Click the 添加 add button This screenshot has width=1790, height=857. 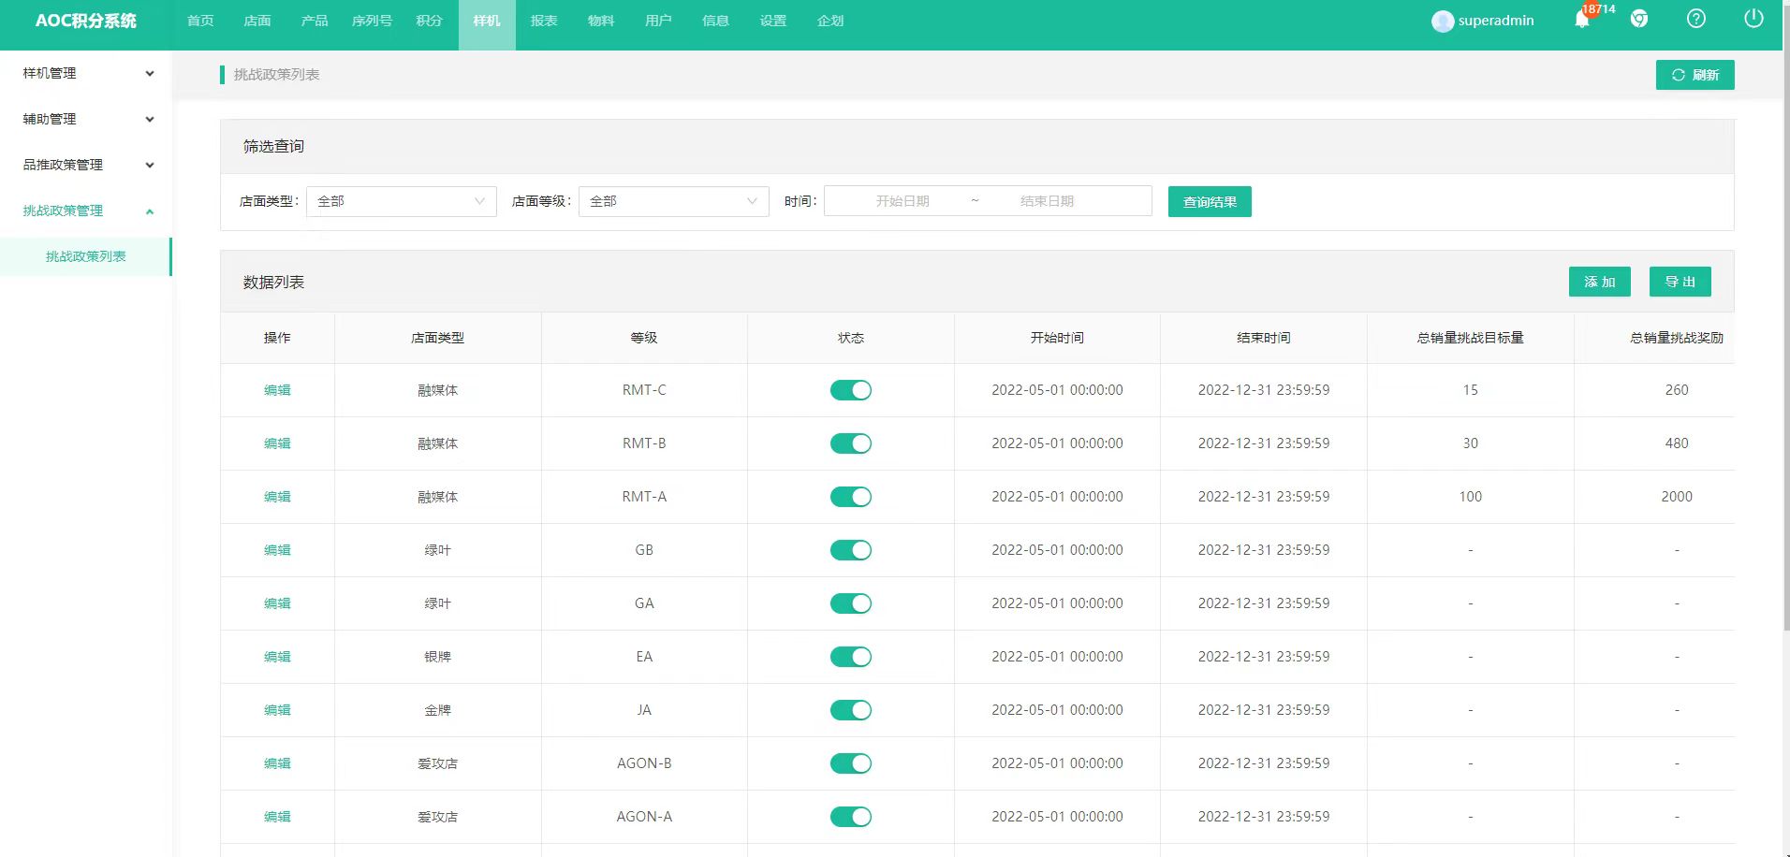pyautogui.click(x=1600, y=282)
